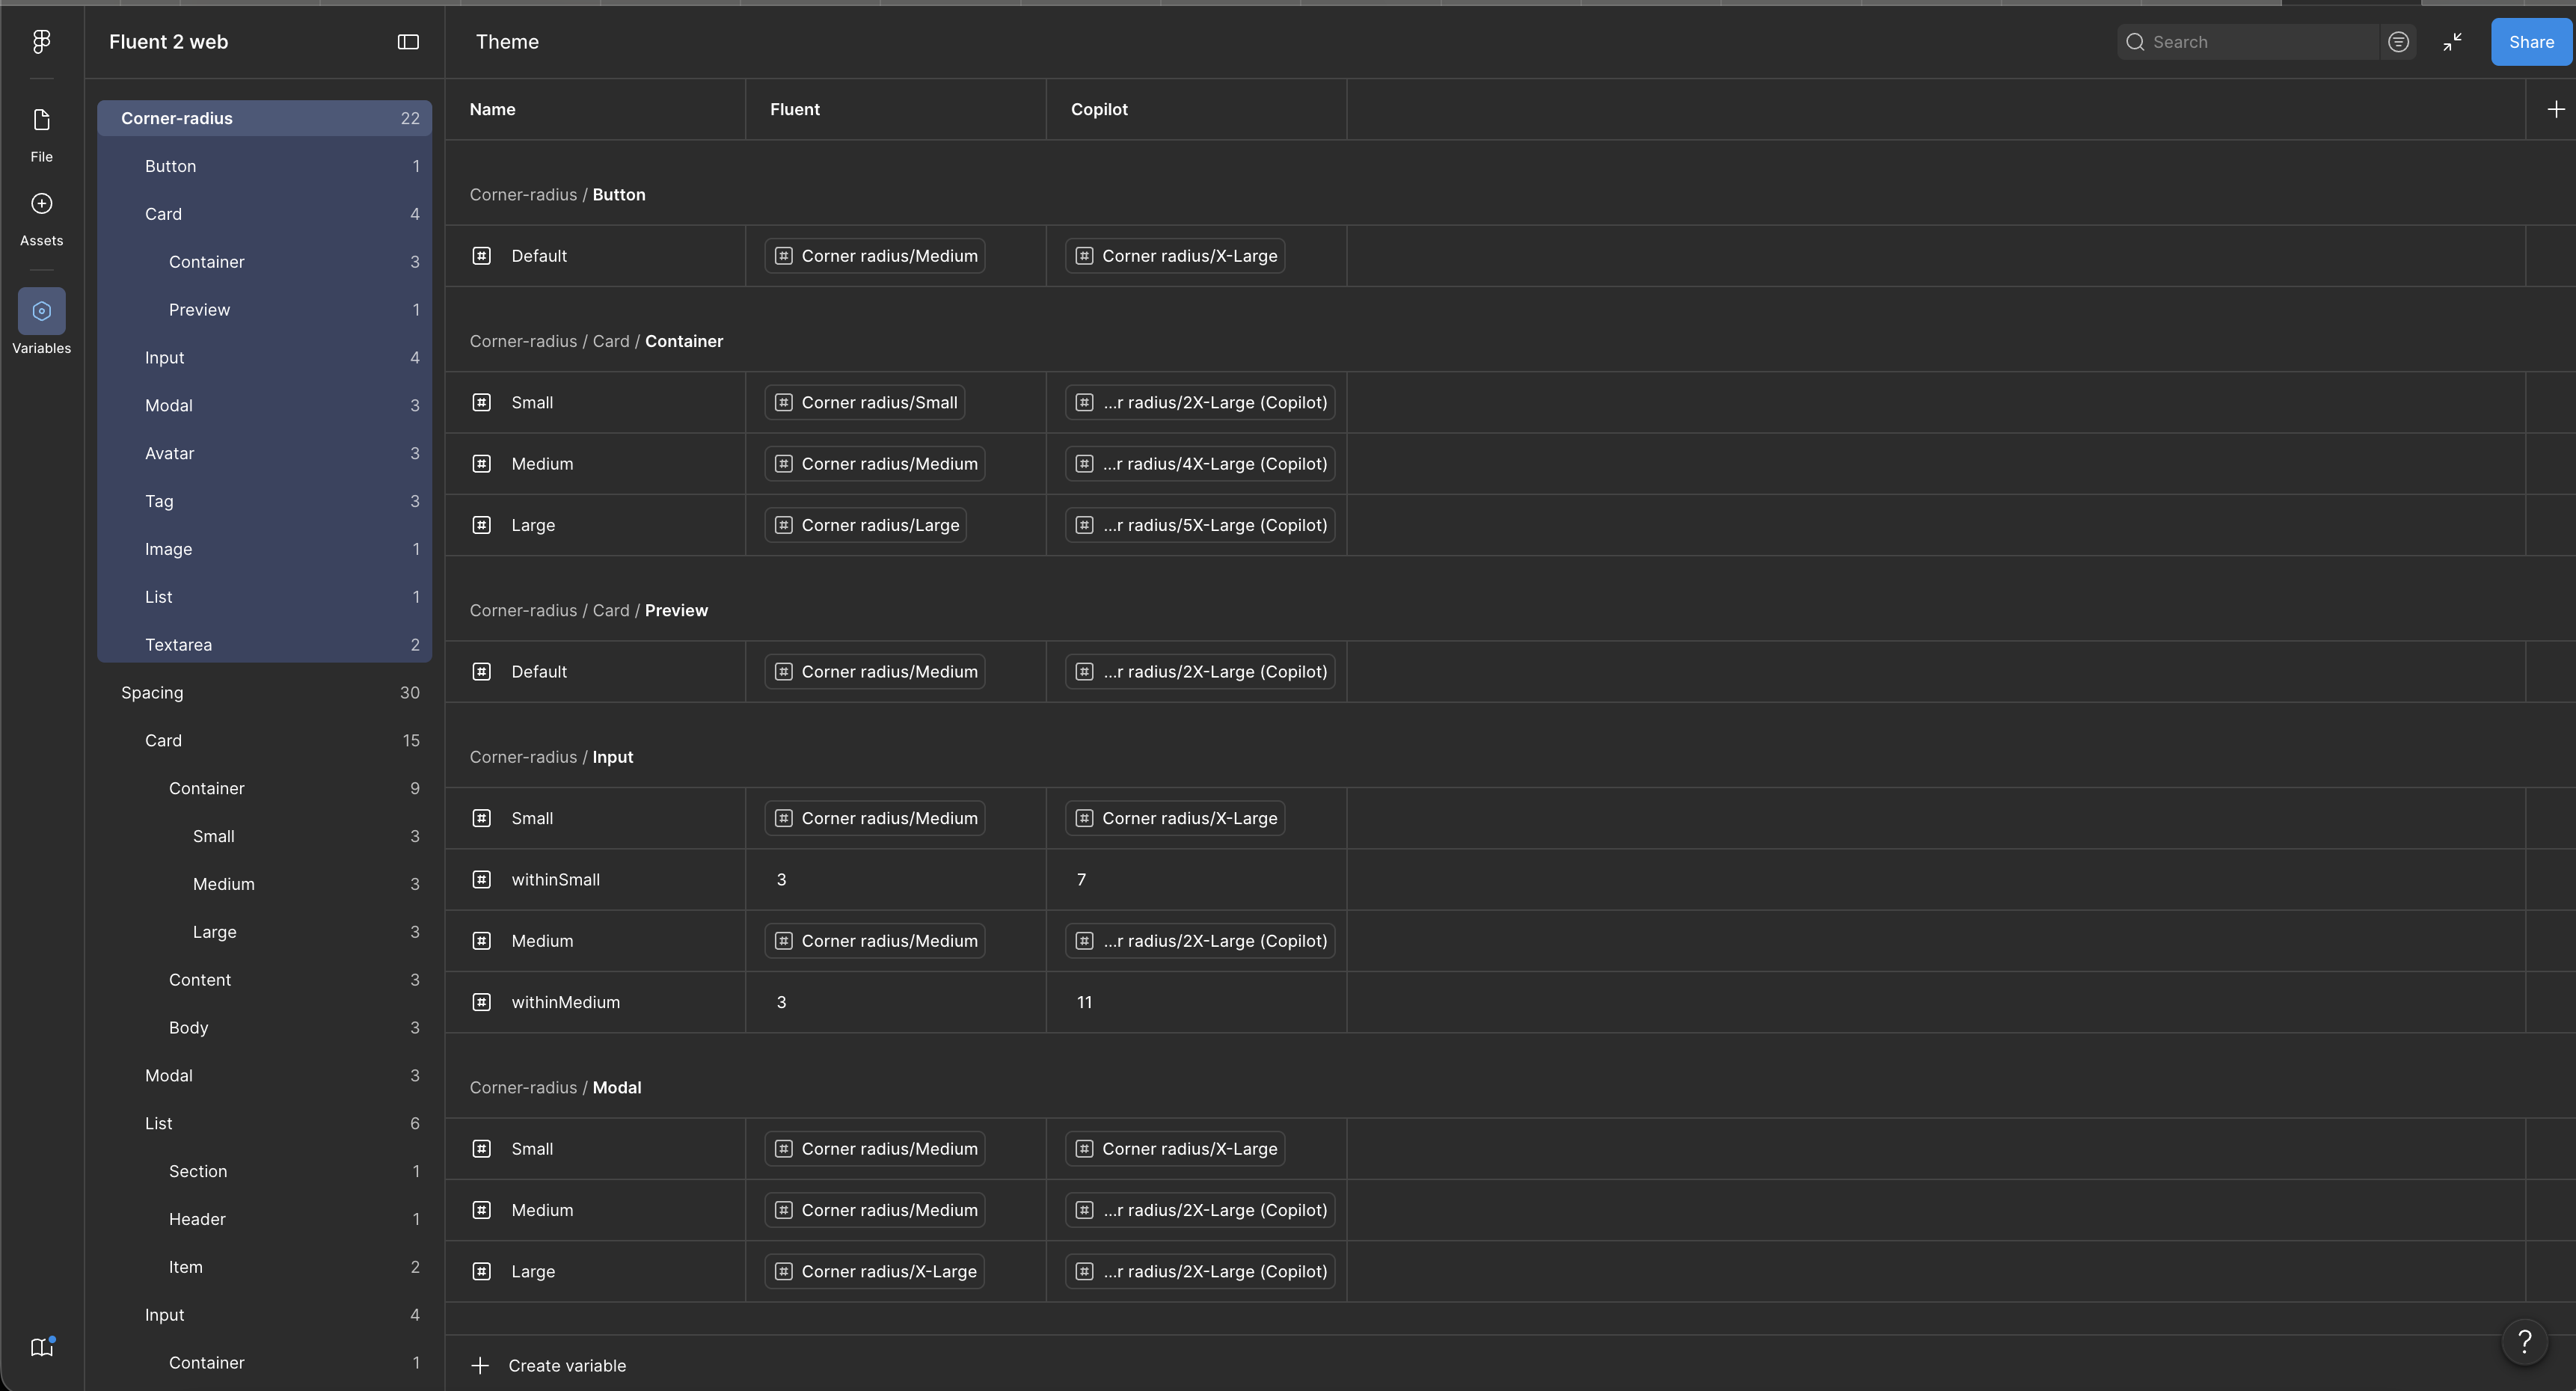Select Section group under List
2576x1391 pixels.
coord(264,1171)
